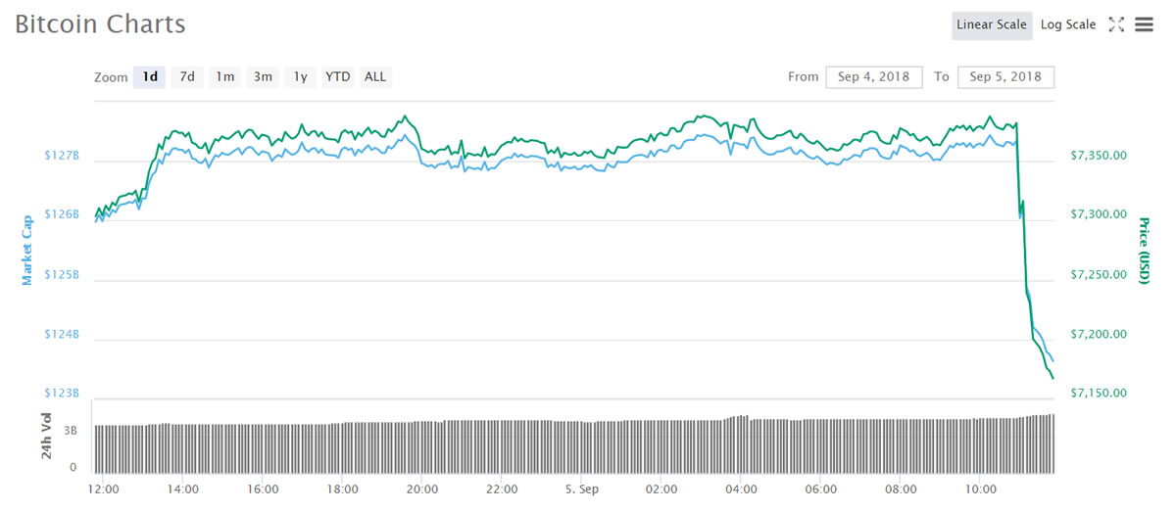
Task: Select the 7d zoom range
Action: point(187,76)
